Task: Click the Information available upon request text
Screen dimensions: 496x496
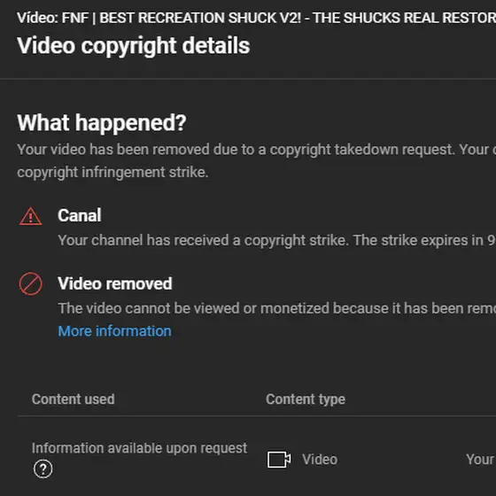Action: pos(139,448)
